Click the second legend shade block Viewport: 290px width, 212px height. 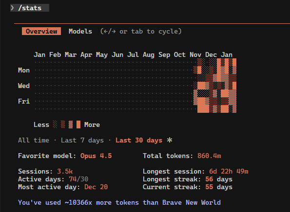[x=63, y=124]
